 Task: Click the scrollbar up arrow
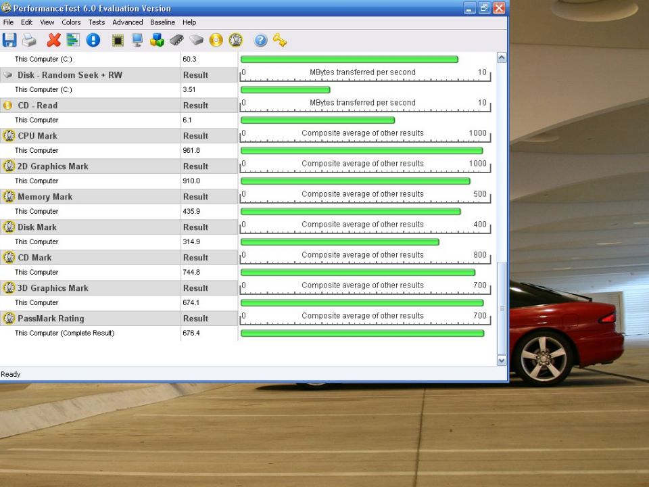(502, 57)
